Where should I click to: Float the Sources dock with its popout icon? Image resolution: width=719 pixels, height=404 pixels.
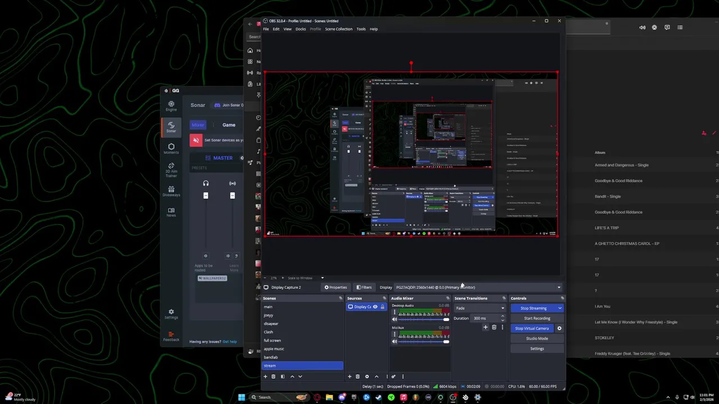pyautogui.click(x=384, y=299)
